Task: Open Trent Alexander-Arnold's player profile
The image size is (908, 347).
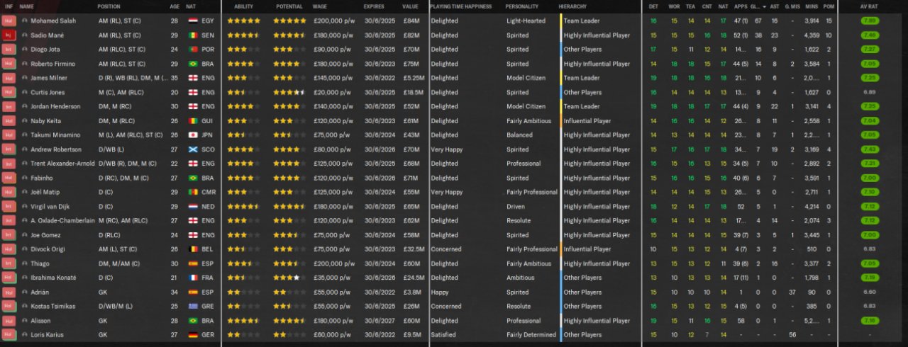Action: tap(62, 164)
